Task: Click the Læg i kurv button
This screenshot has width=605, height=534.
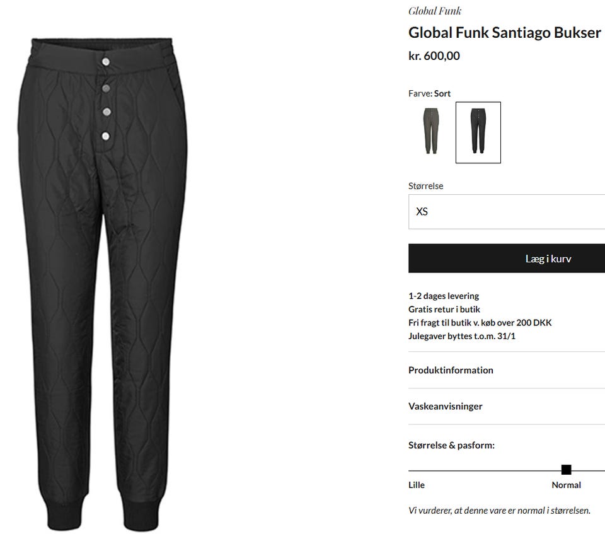Action: click(507, 258)
